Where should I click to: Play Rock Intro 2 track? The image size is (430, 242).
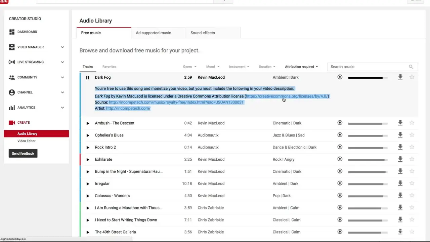[88, 148]
